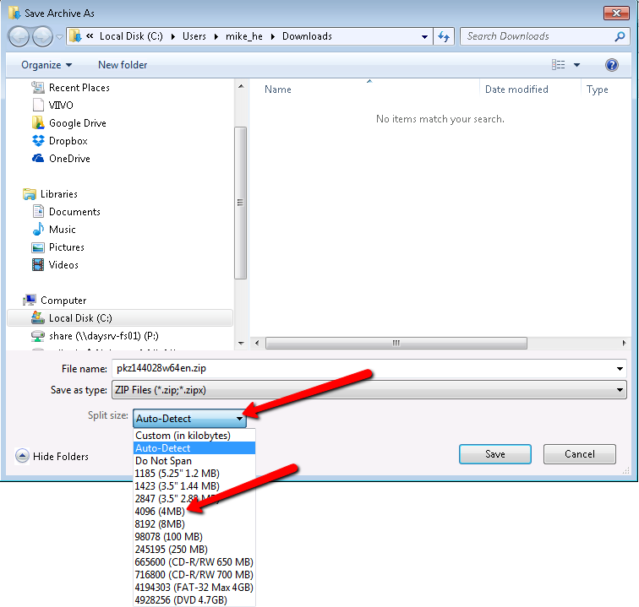Open the Organize menu
The height and width of the screenshot is (607, 639).
coord(46,65)
